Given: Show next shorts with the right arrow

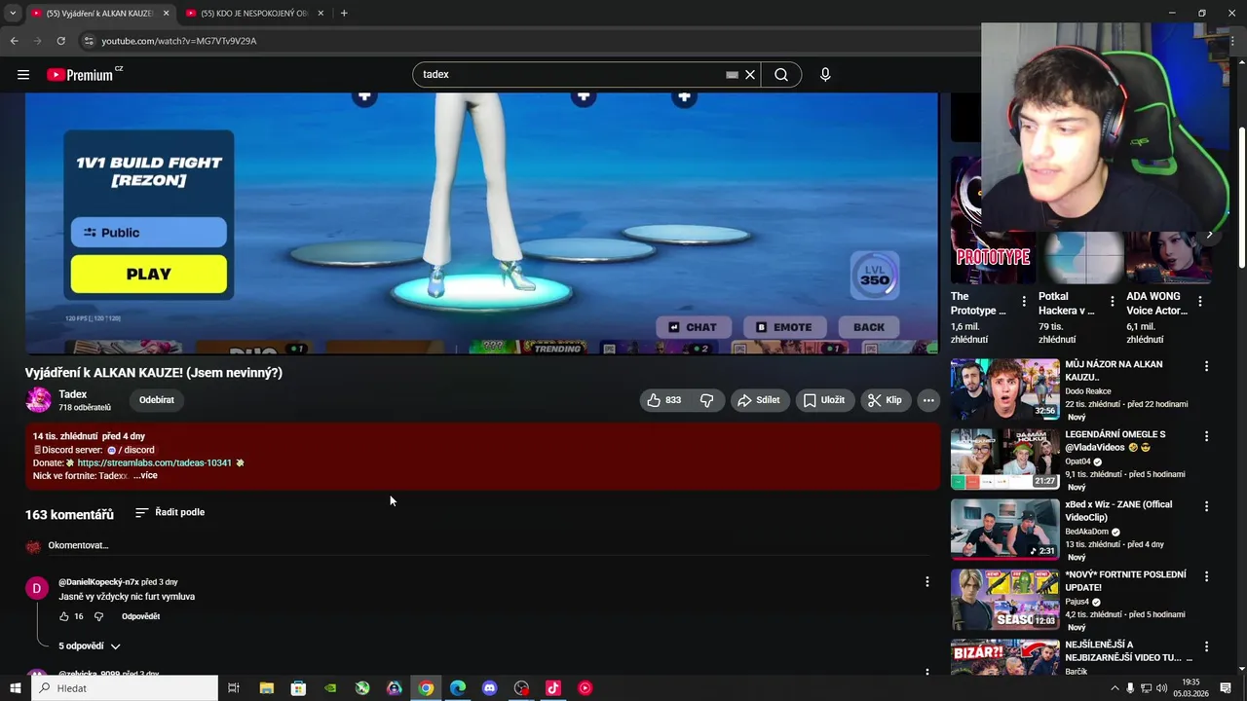Looking at the screenshot, I should click(1210, 235).
